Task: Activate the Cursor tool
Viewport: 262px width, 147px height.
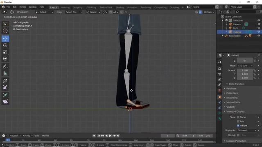Action: point(5,31)
